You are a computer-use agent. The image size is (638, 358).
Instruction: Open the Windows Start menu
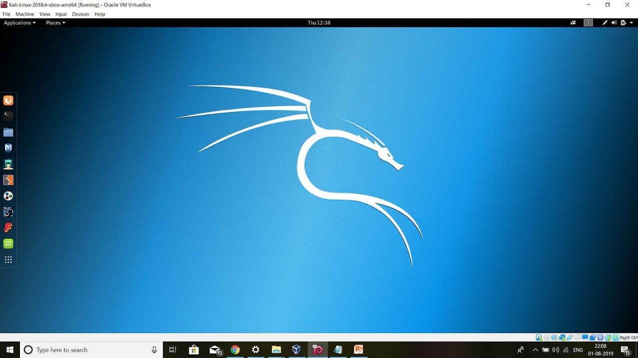pos(10,350)
